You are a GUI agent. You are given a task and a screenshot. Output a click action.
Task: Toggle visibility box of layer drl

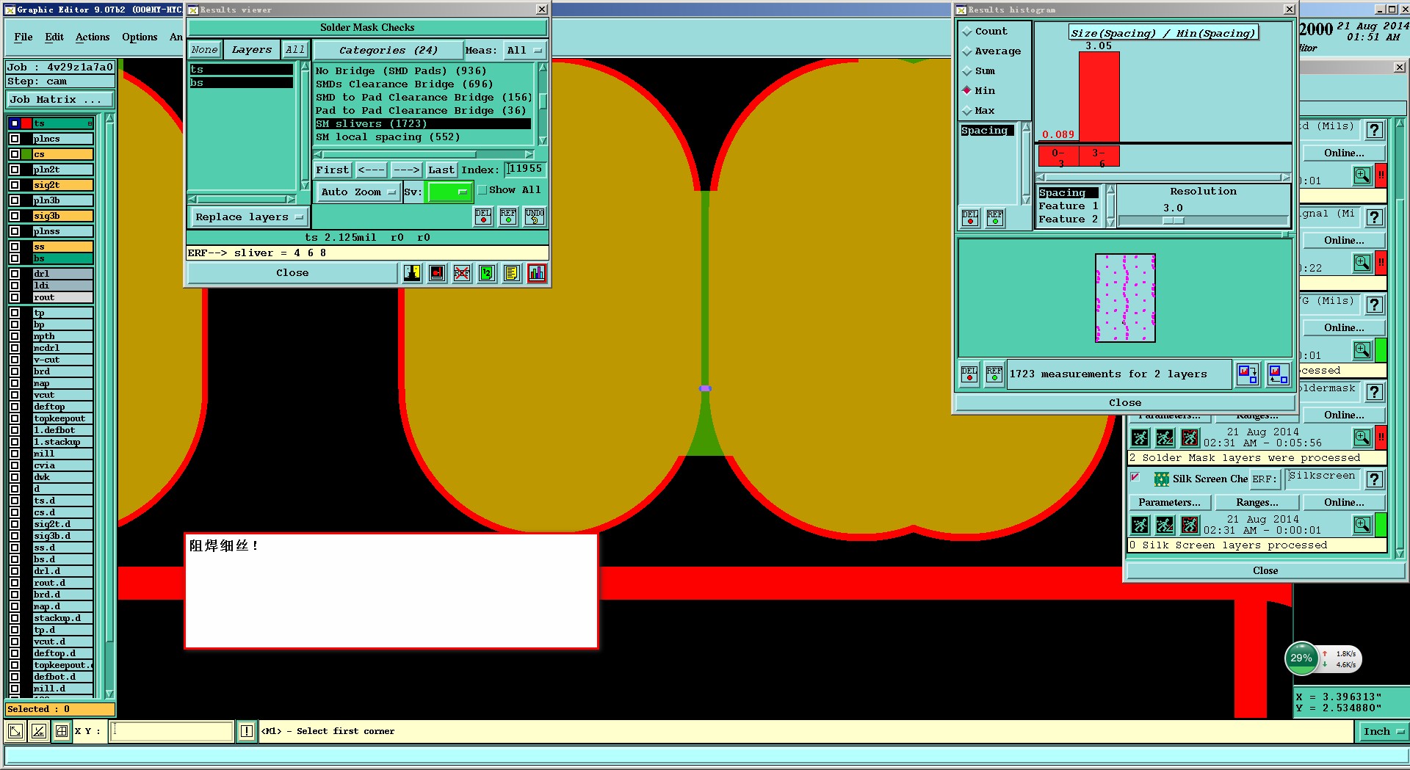coord(15,274)
